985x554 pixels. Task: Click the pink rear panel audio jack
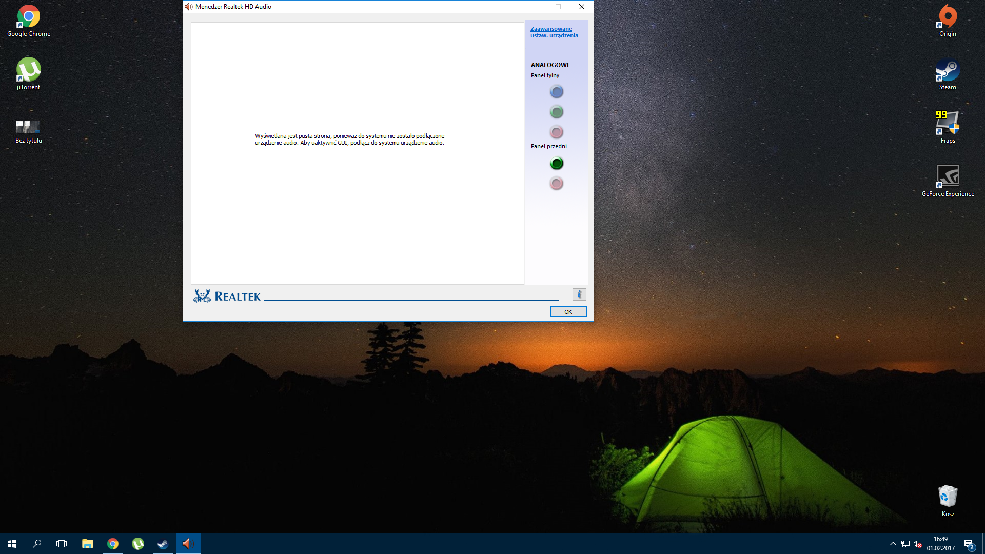click(556, 132)
